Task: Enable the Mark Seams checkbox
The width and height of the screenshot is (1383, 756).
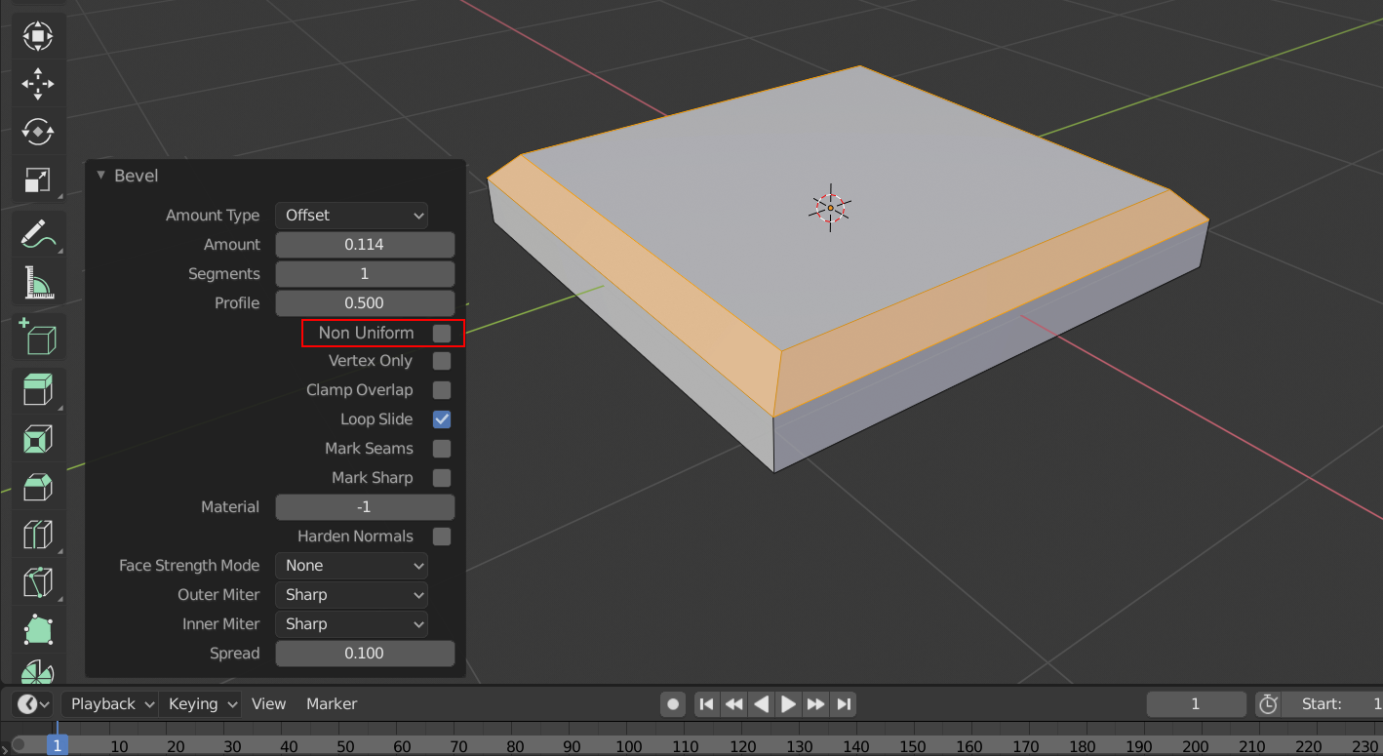Action: [442, 449]
